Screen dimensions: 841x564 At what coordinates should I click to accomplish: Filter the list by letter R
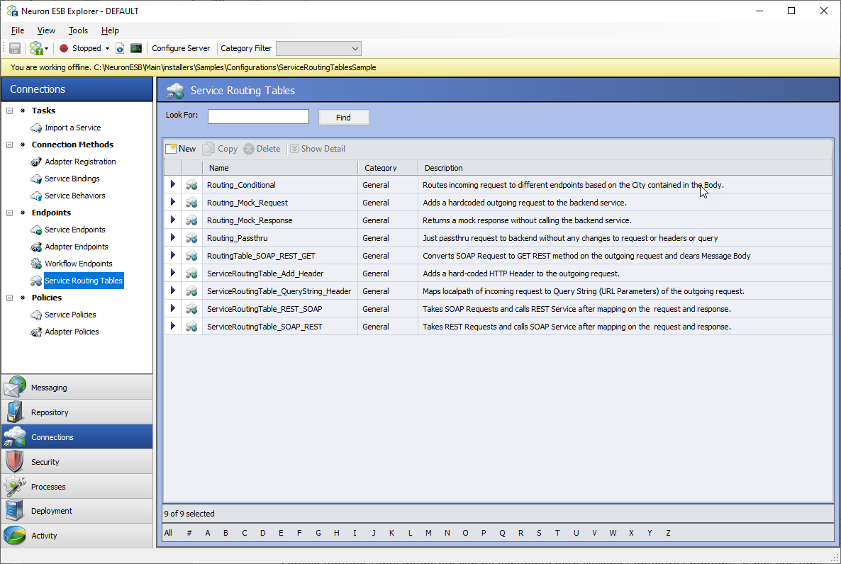(x=520, y=533)
